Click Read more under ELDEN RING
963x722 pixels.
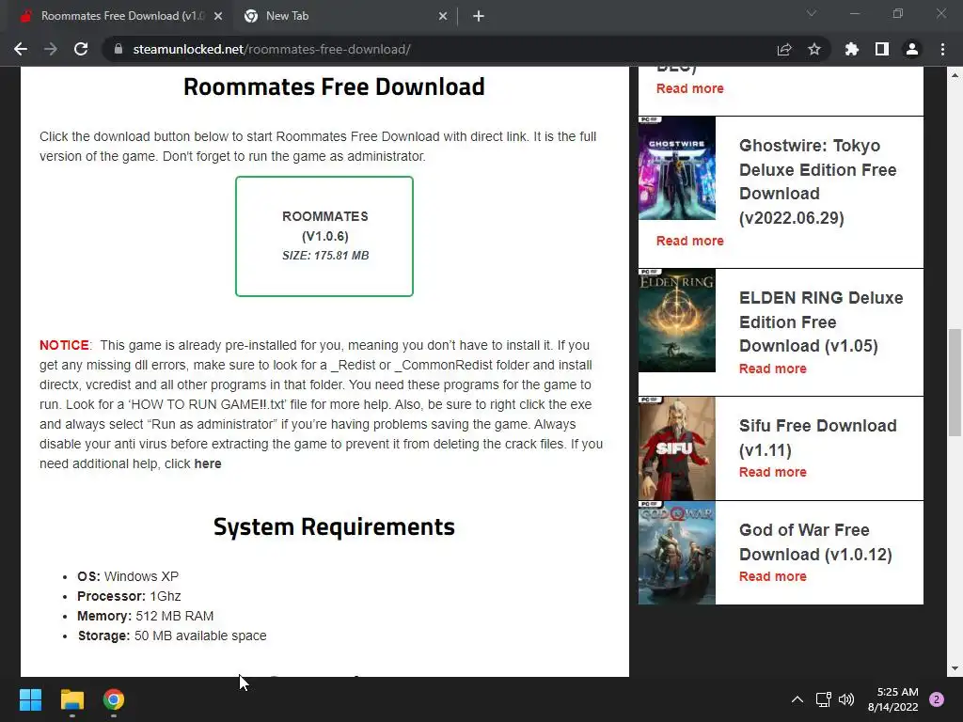click(773, 369)
